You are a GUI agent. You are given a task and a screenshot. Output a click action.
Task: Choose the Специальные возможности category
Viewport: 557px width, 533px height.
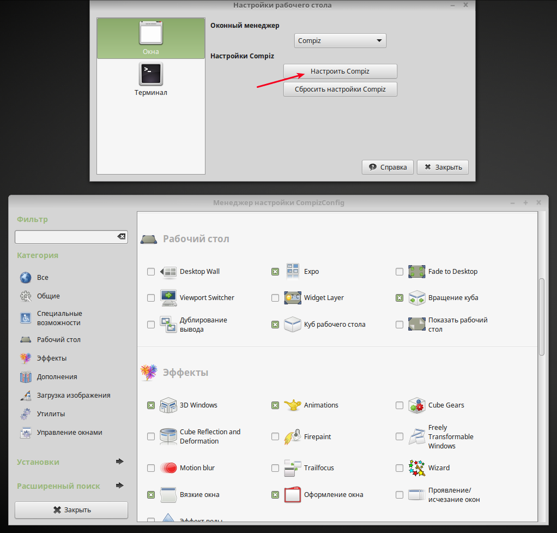[x=51, y=318]
